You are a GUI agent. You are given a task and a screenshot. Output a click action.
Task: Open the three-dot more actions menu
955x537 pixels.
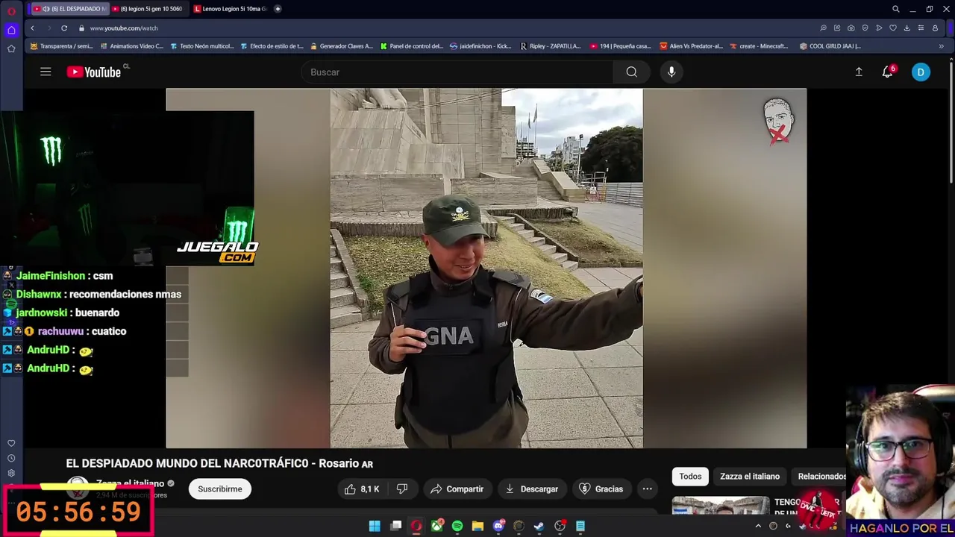click(648, 489)
